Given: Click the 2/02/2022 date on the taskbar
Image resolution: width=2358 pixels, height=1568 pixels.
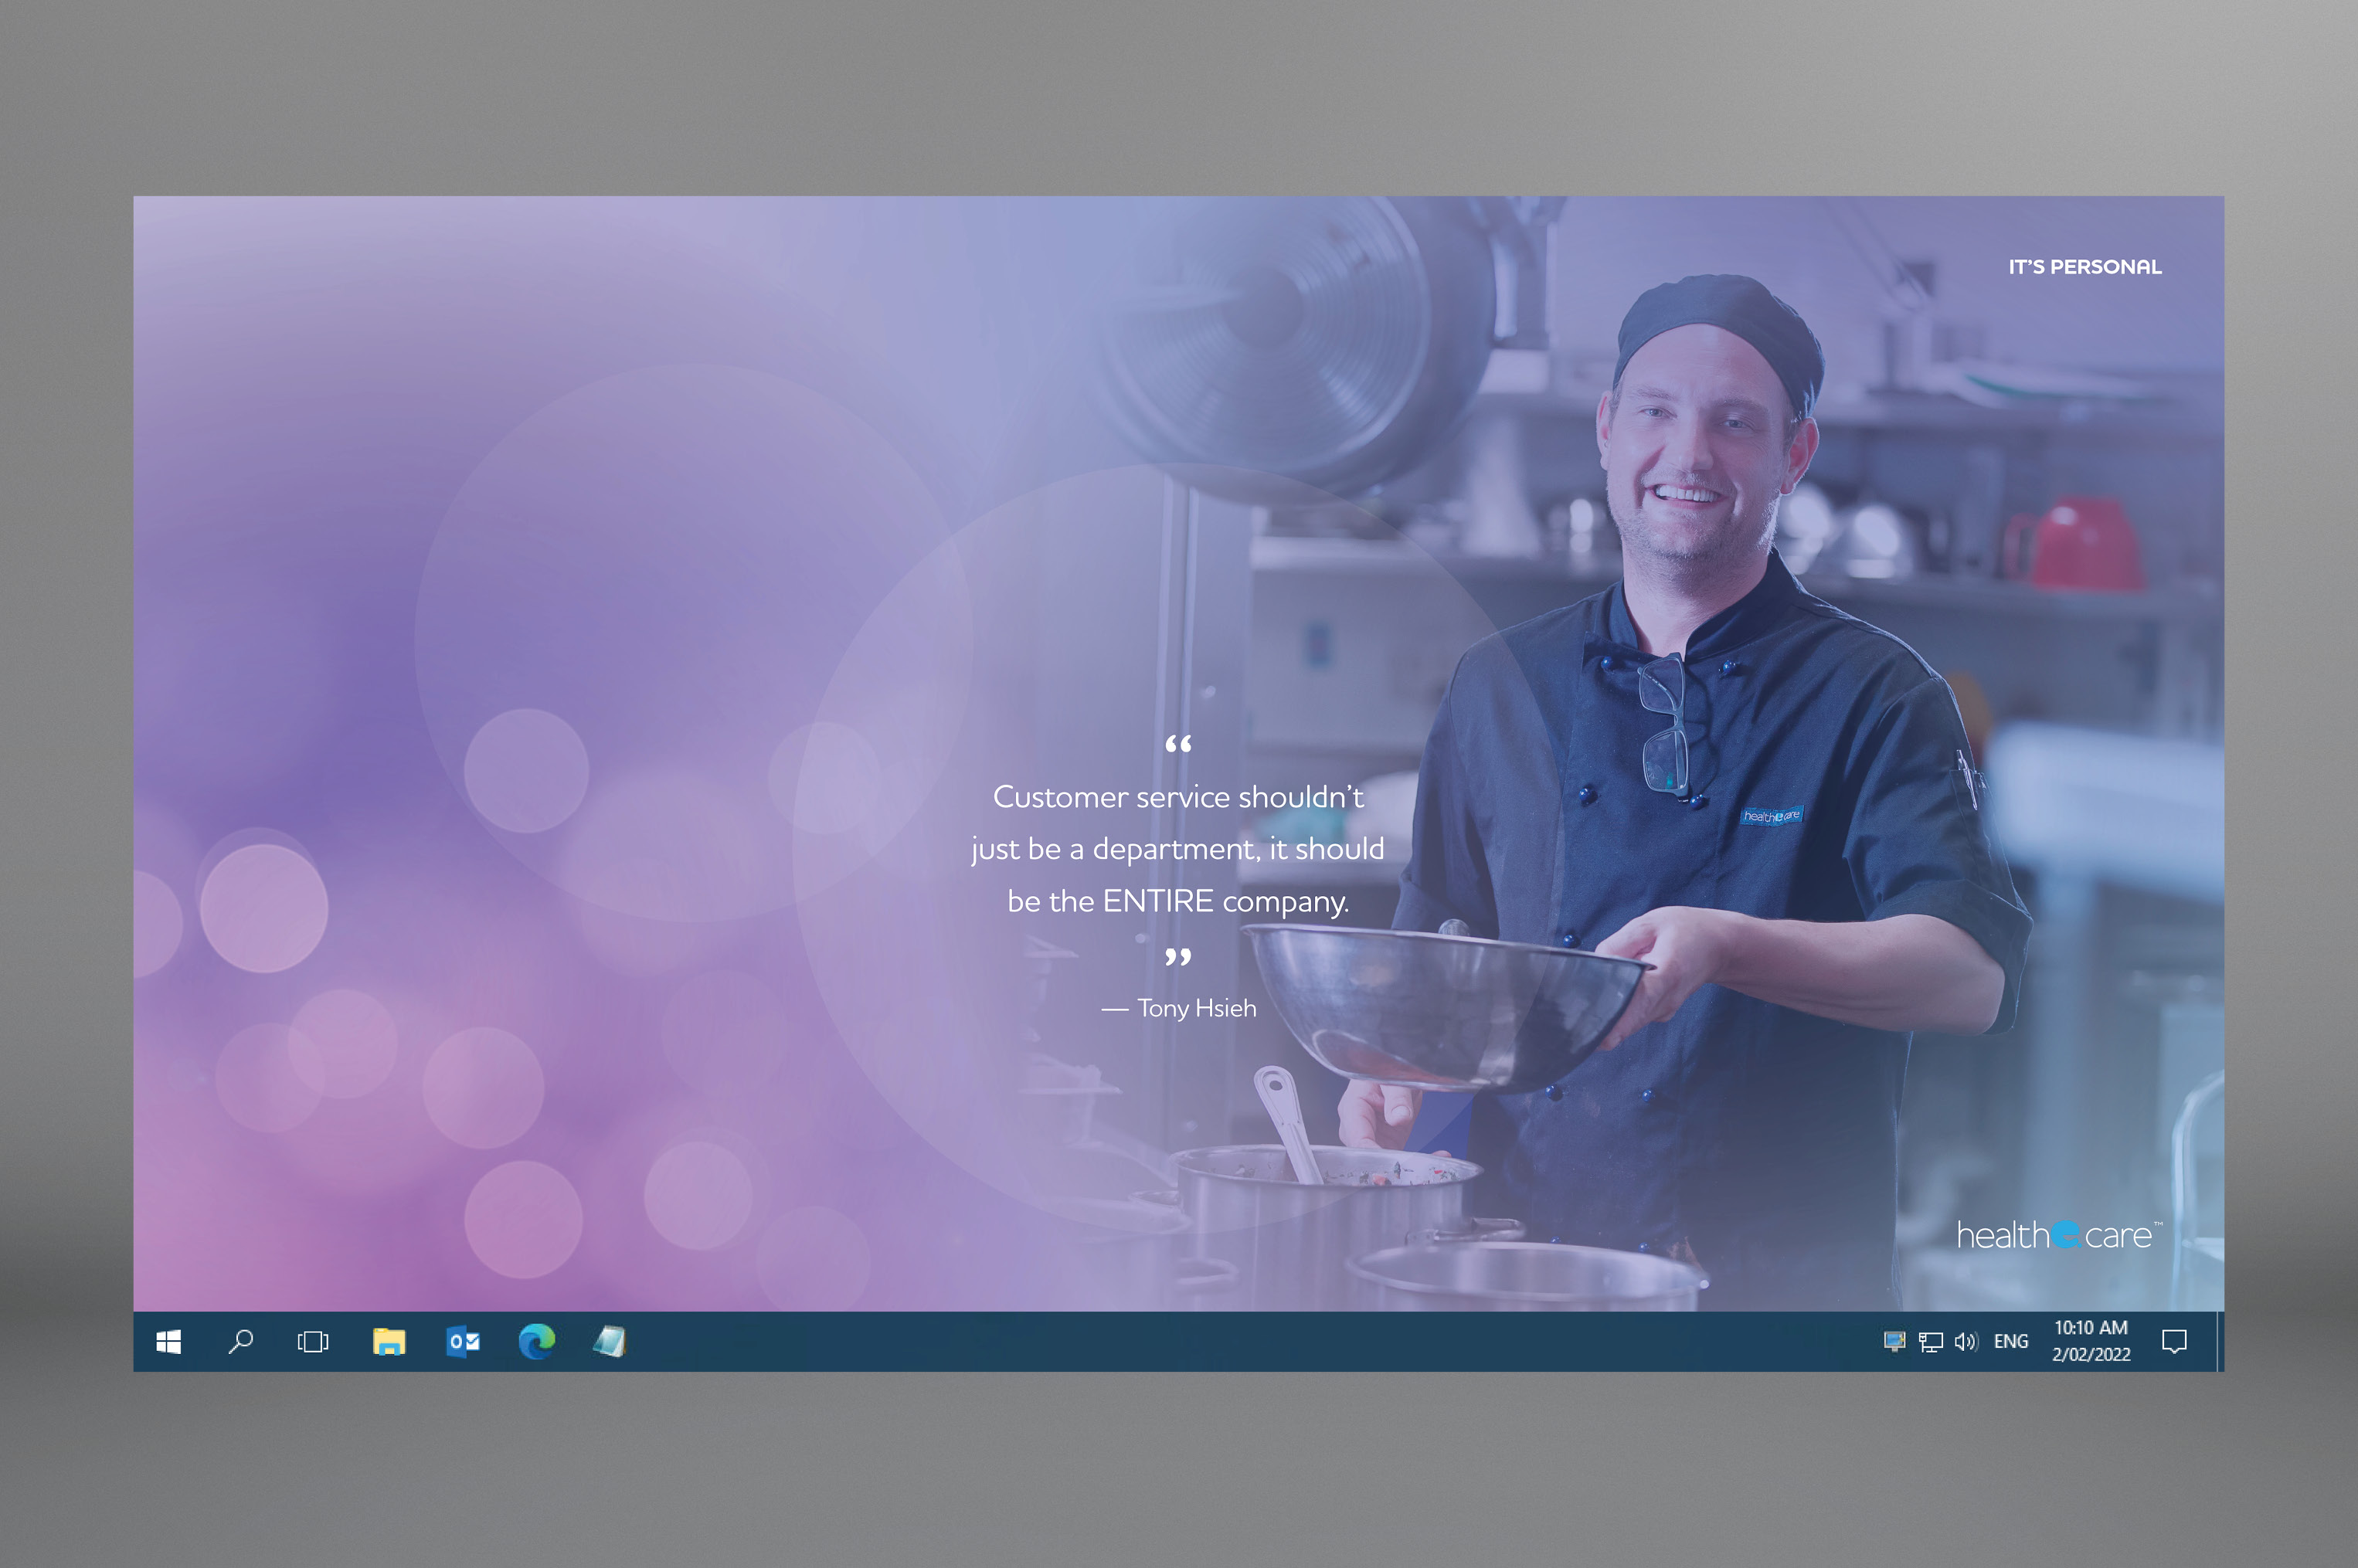Looking at the screenshot, I should click(2091, 1355).
